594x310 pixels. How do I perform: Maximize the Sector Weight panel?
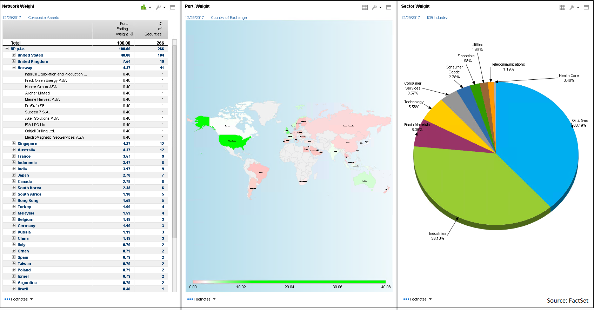(586, 7)
